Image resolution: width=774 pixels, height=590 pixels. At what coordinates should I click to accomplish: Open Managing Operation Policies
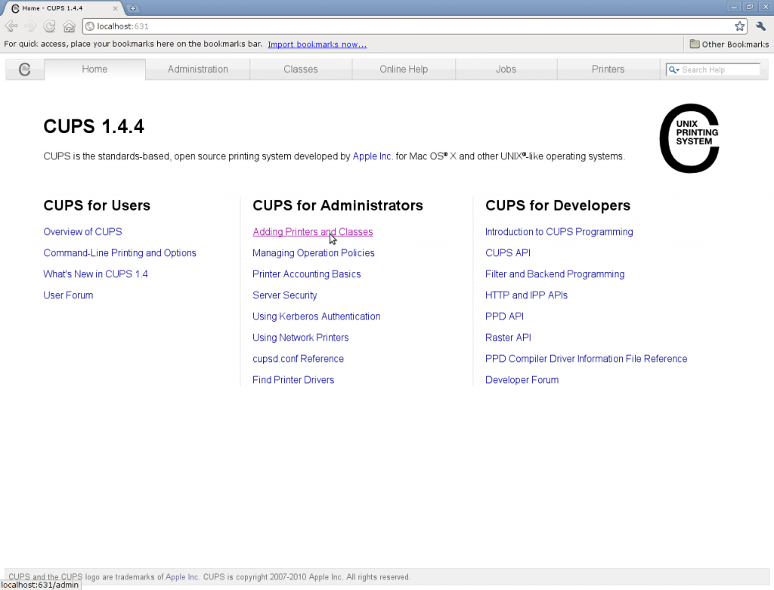coord(314,253)
